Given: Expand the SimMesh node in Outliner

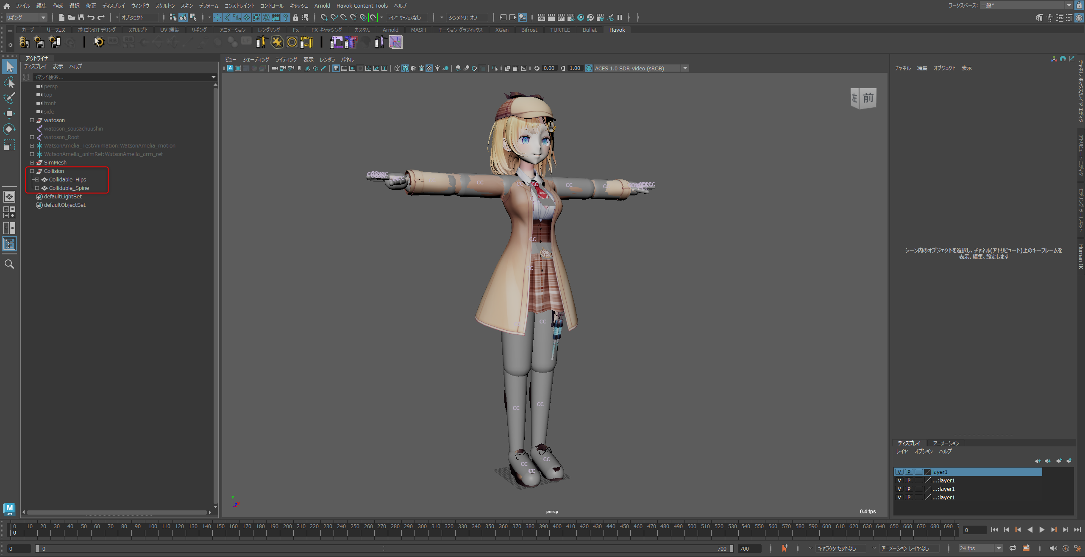Looking at the screenshot, I should coord(32,163).
